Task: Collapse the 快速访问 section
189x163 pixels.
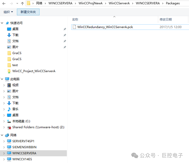Action: pyautogui.click(x=2, y=23)
